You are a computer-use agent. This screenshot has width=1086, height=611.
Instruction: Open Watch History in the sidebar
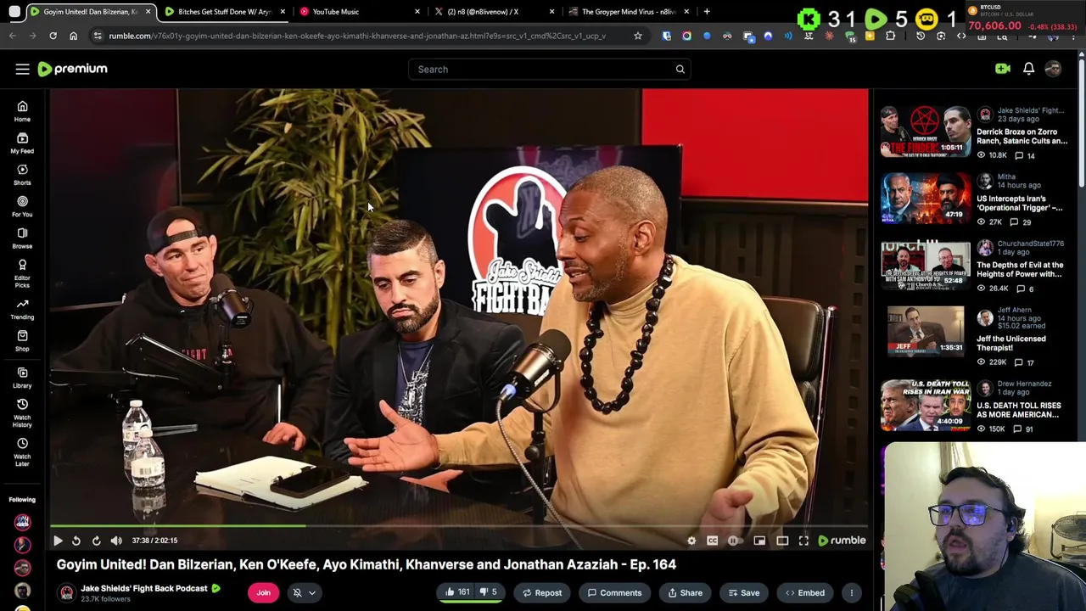pos(22,412)
